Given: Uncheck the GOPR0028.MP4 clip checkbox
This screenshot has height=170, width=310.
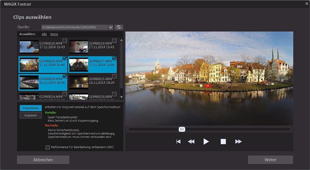Looking at the screenshot, I should [65, 58].
